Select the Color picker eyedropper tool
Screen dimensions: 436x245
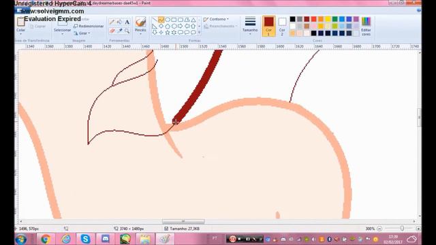(120, 31)
